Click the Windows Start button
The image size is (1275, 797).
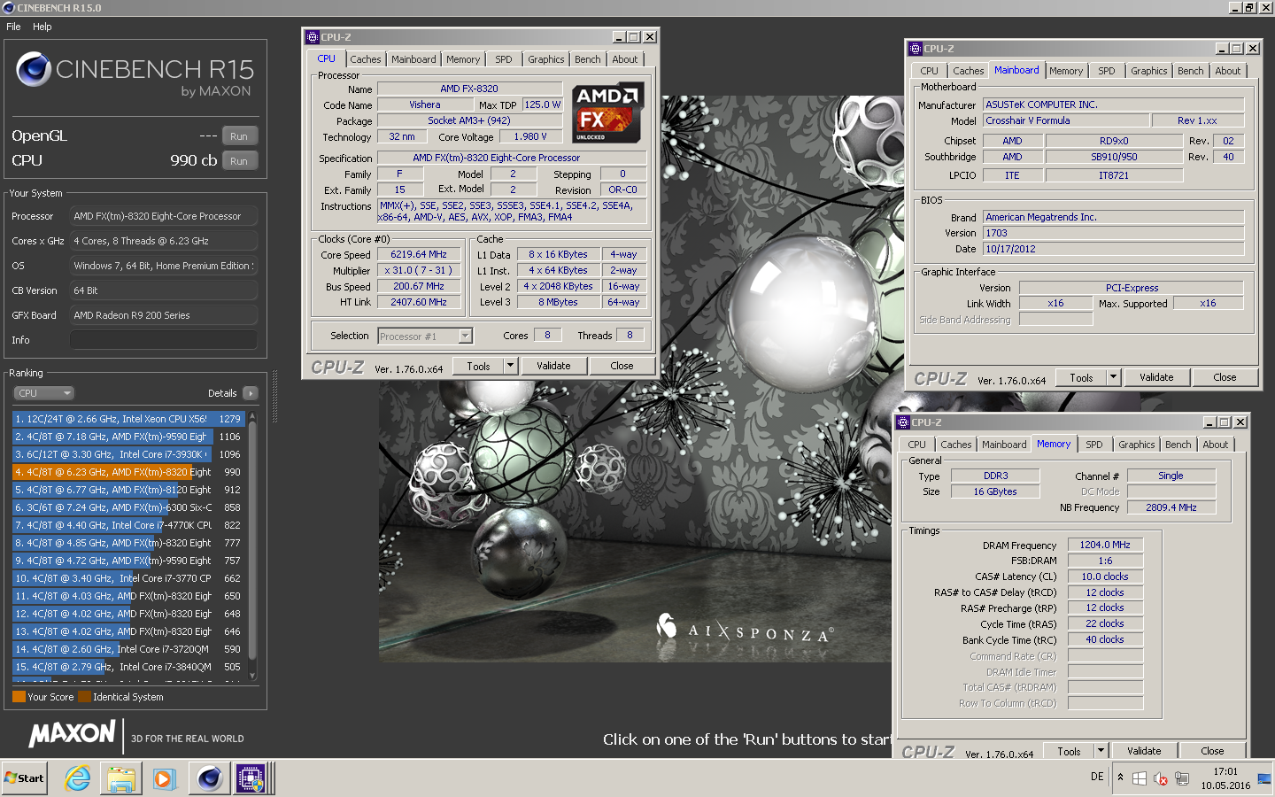point(25,778)
